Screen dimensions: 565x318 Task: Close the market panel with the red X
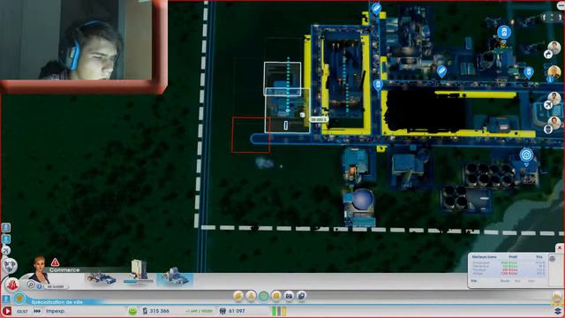click(560, 248)
